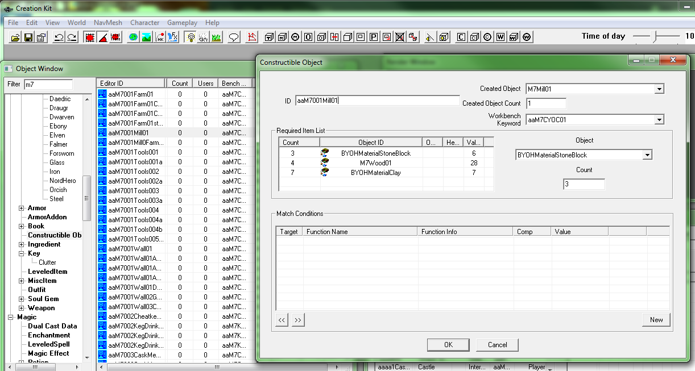
Task: Select the Enchantment tree item
Action: (49, 335)
